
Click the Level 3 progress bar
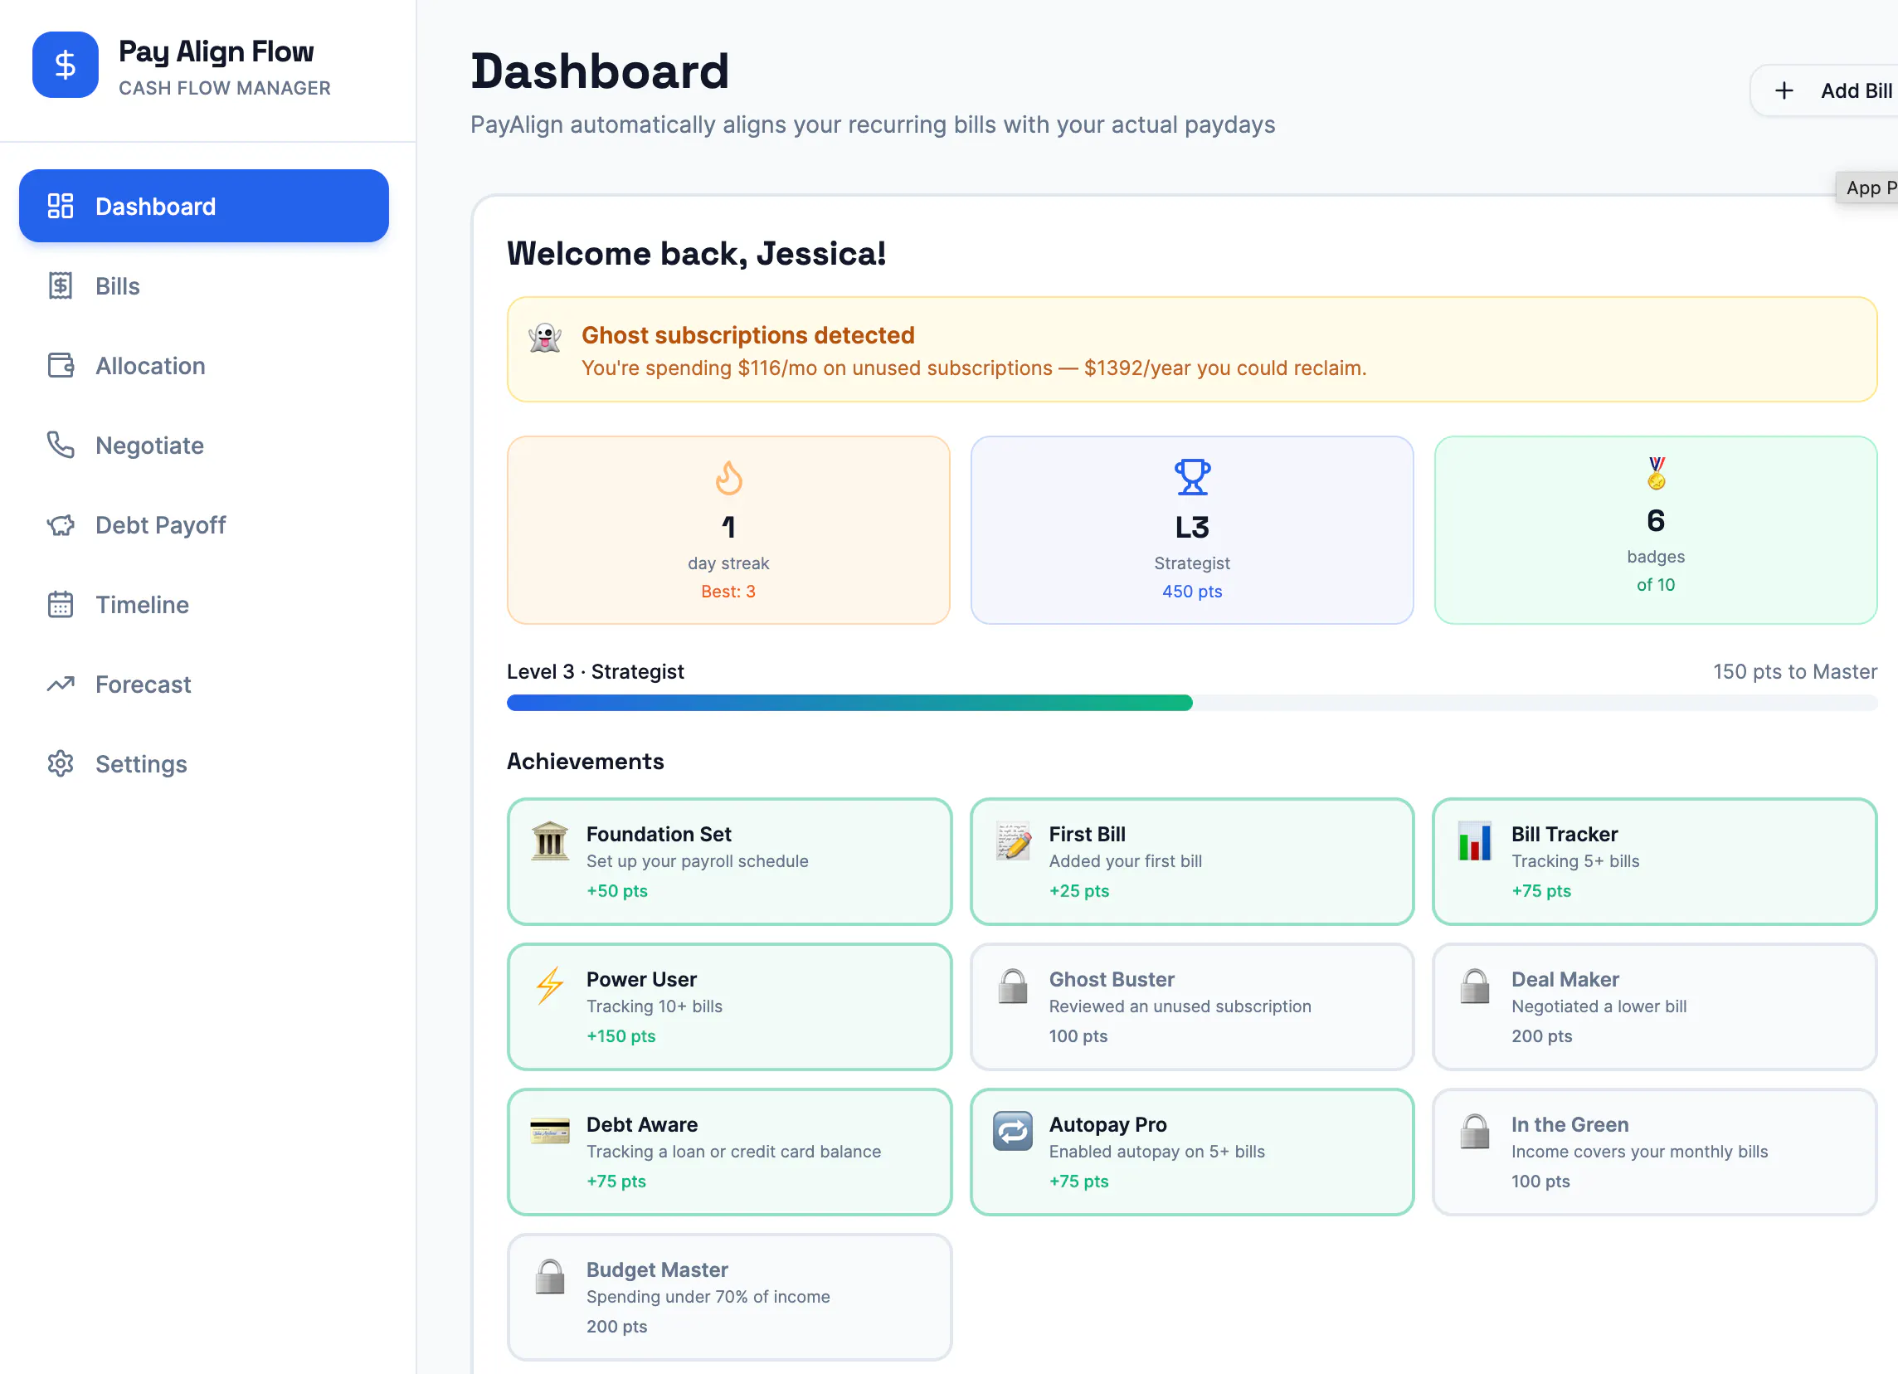pyautogui.click(x=1192, y=703)
